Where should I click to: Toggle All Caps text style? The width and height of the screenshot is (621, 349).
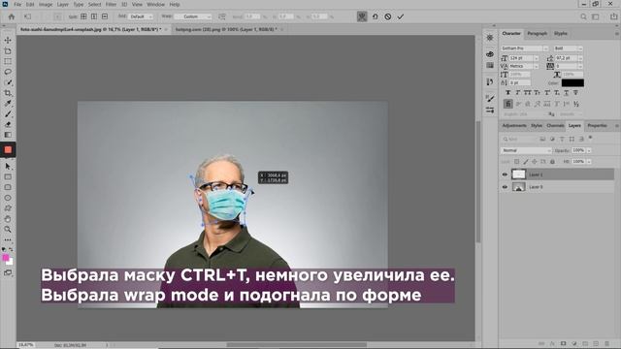pos(528,93)
